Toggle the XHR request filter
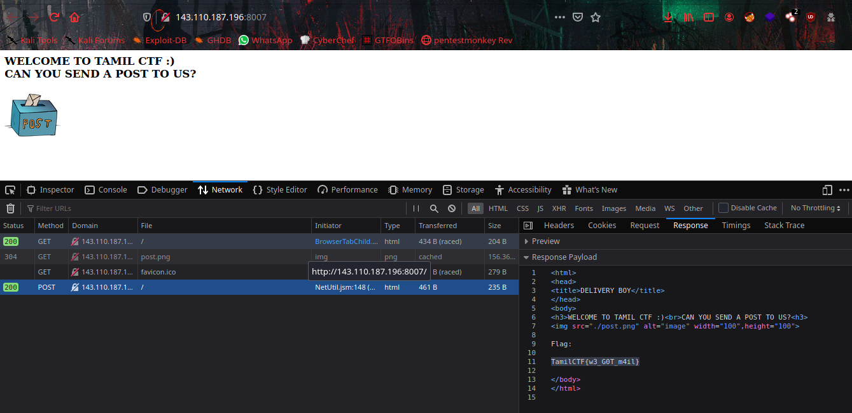This screenshot has height=413, width=852. pos(559,208)
